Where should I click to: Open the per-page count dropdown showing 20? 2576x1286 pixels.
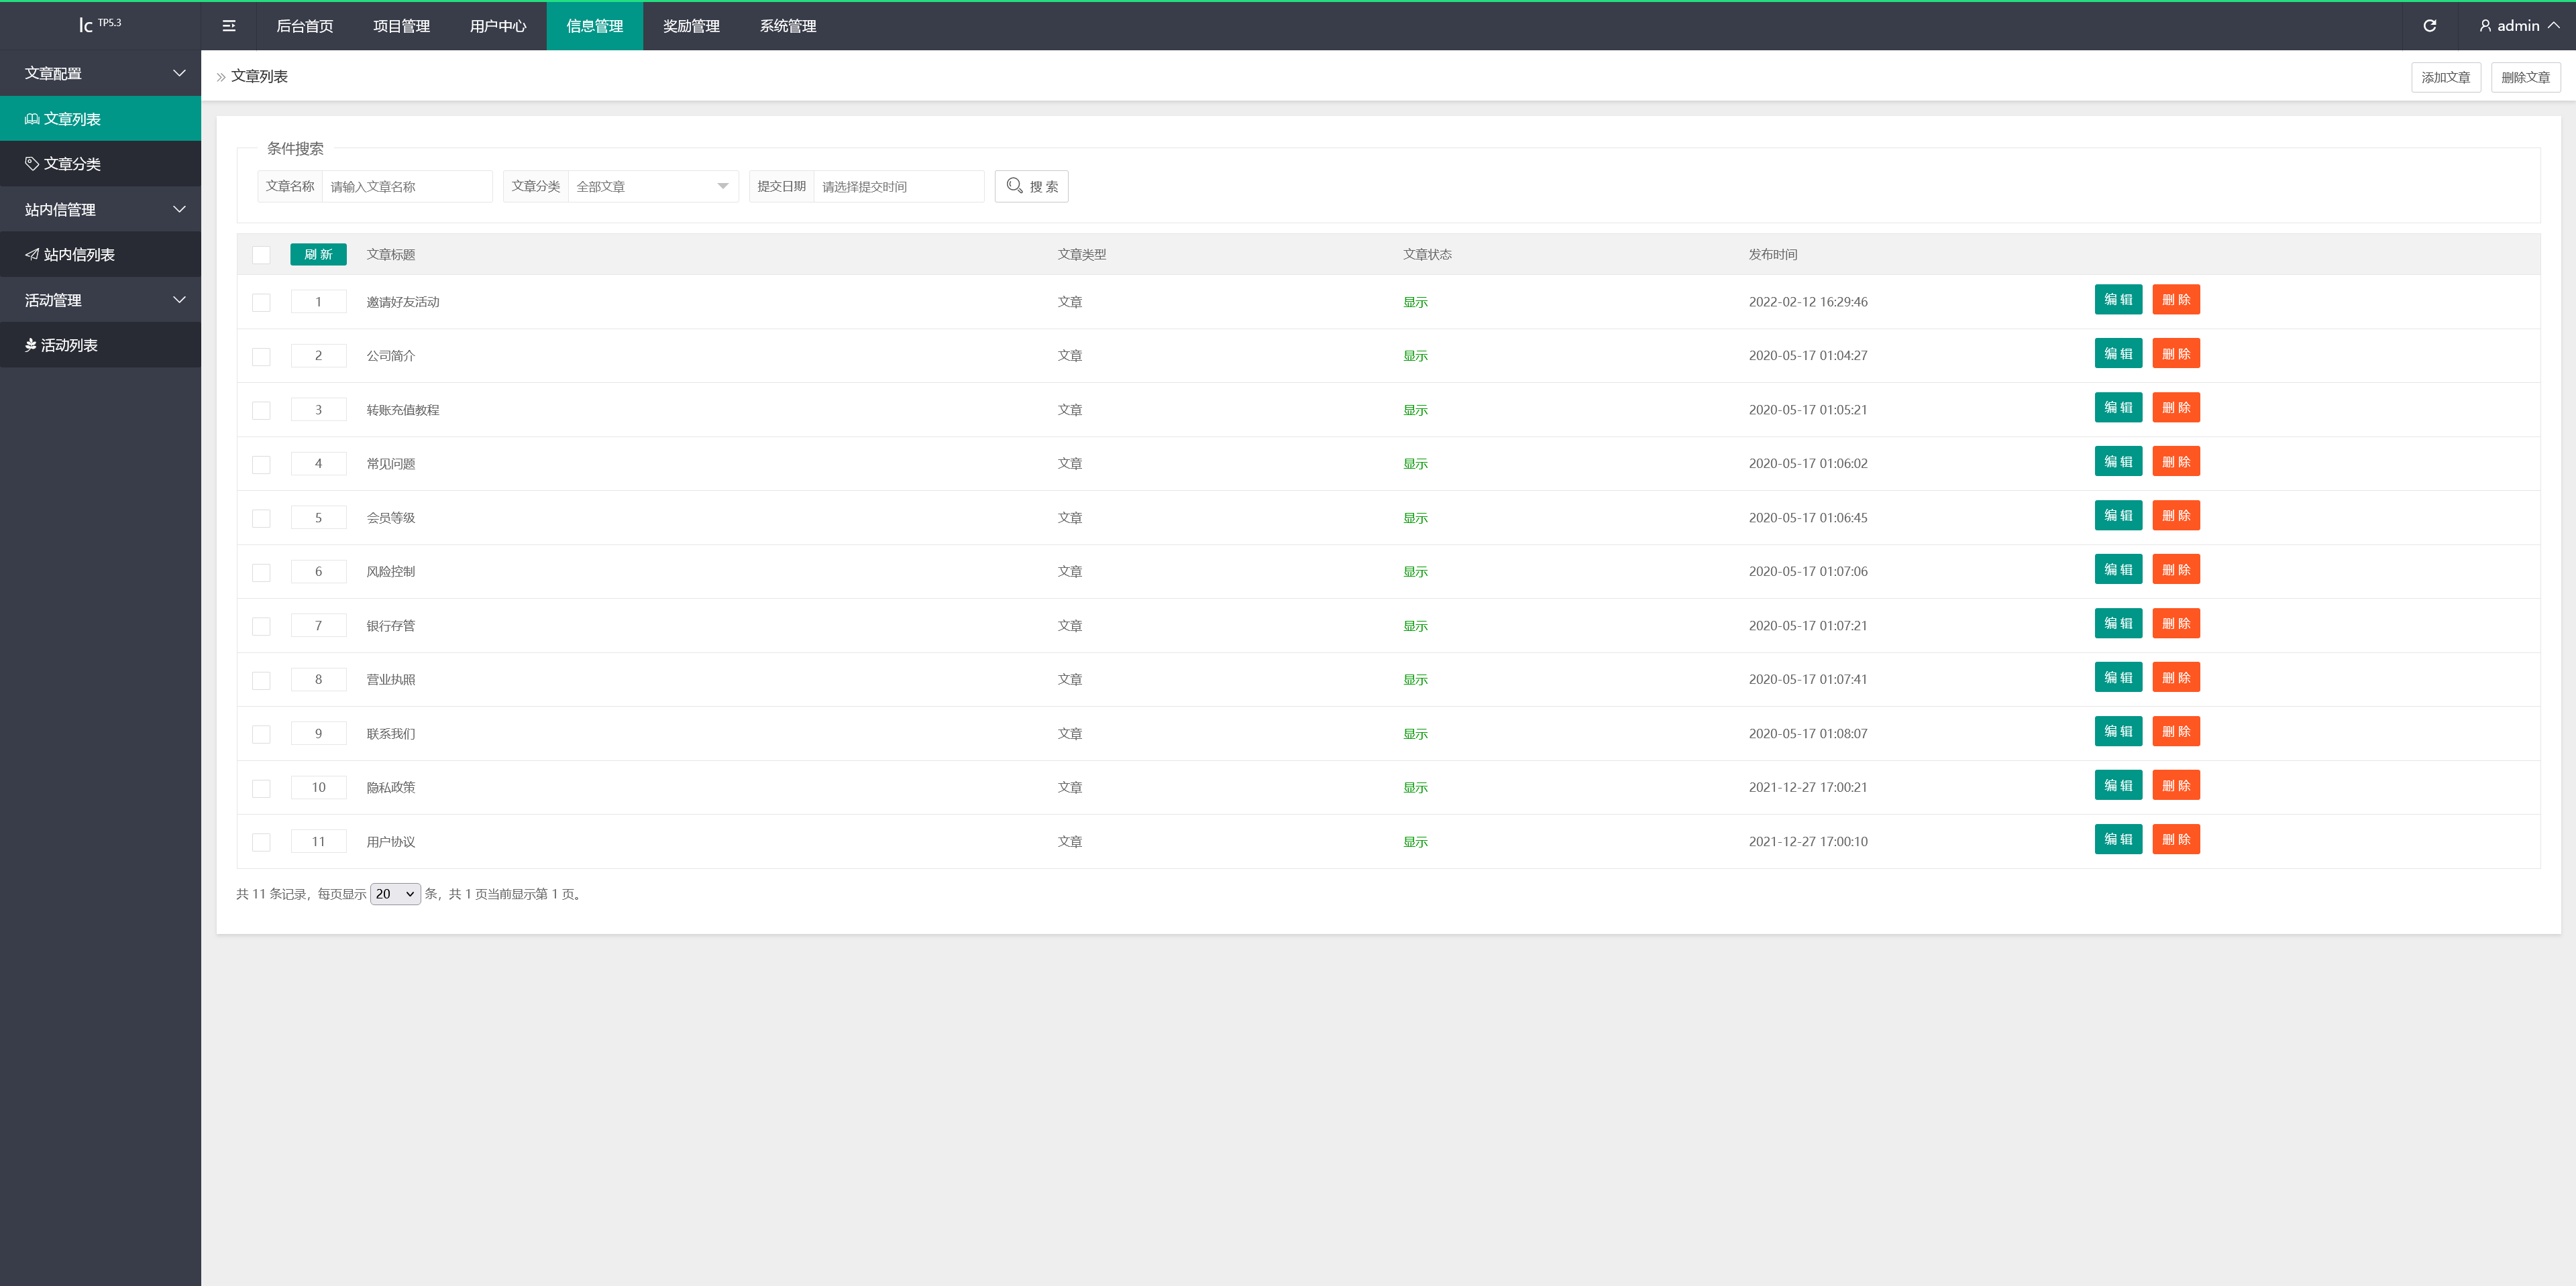point(395,894)
